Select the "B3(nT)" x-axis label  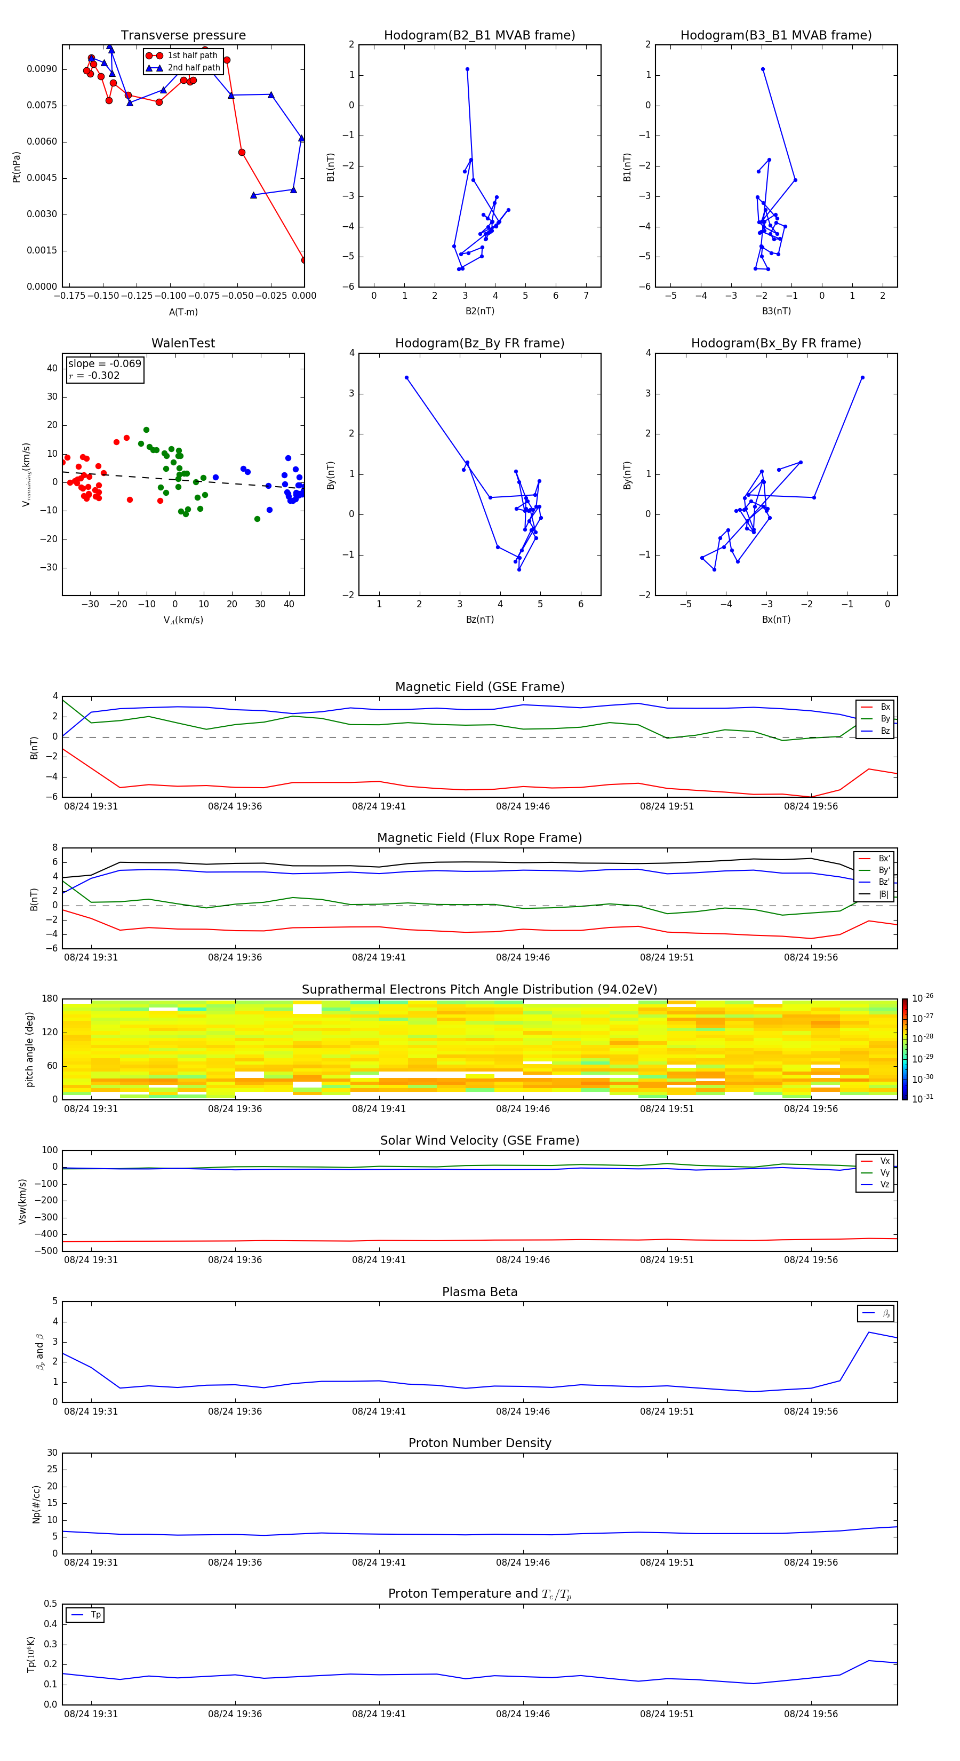click(x=776, y=311)
